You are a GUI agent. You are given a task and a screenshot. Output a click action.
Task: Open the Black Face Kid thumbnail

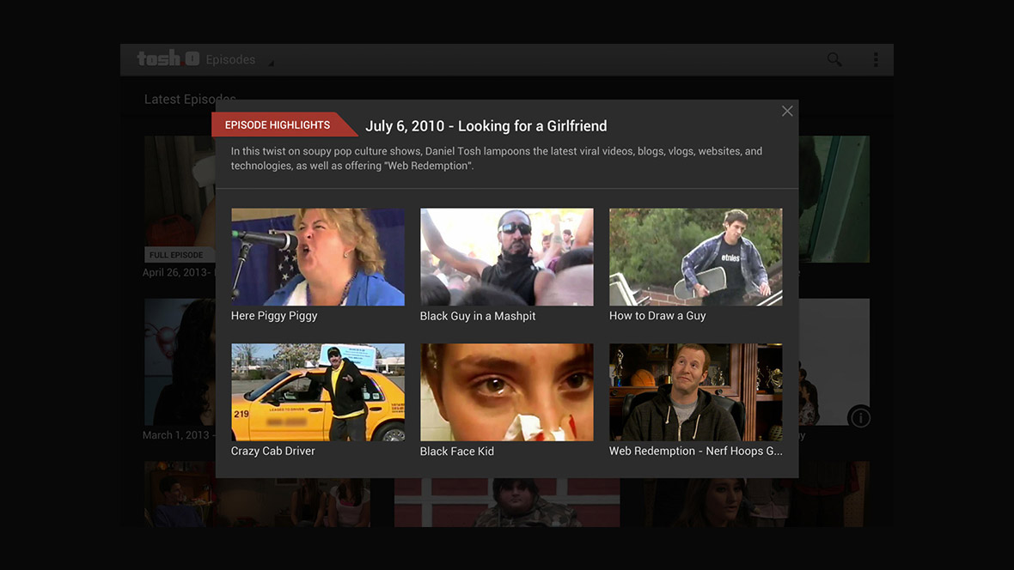(x=506, y=392)
